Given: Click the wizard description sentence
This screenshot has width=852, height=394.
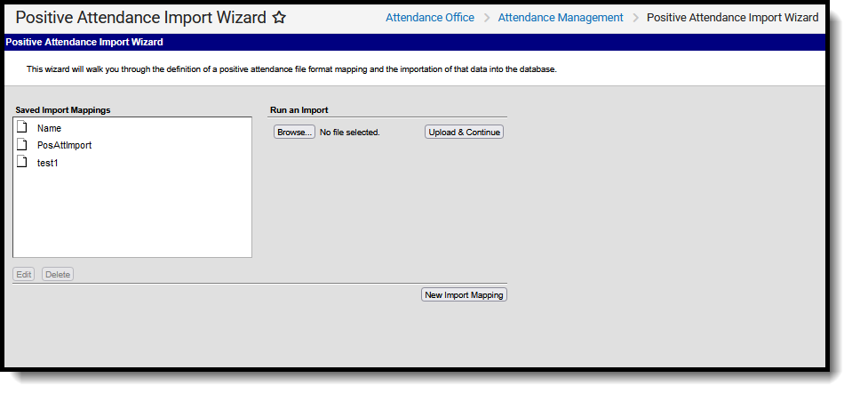Looking at the screenshot, I should tap(291, 69).
